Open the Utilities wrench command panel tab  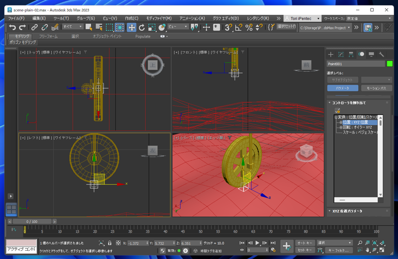coord(381,54)
